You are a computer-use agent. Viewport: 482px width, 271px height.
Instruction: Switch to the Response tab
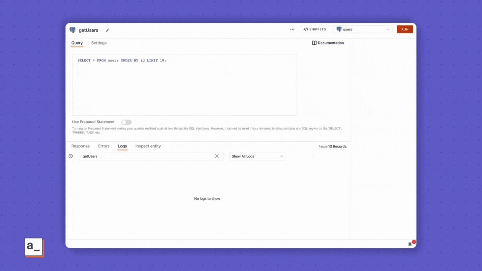point(80,146)
